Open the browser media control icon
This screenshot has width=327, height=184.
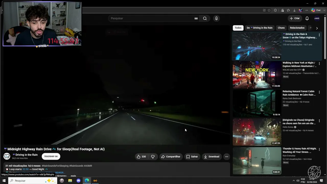click(x=282, y=10)
